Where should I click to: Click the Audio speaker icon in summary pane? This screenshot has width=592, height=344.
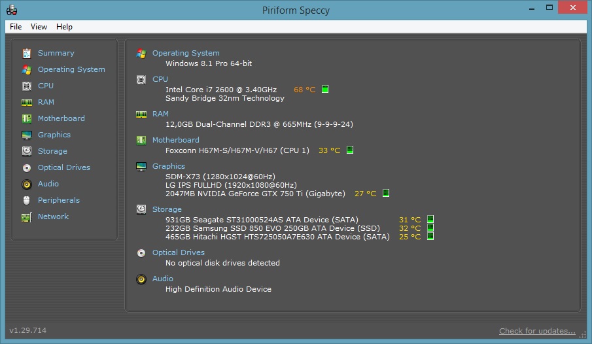(141, 279)
